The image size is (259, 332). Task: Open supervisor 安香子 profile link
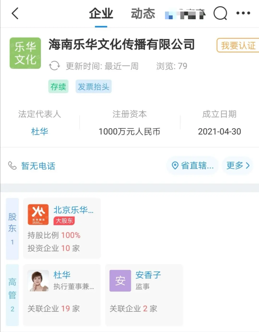(148, 275)
